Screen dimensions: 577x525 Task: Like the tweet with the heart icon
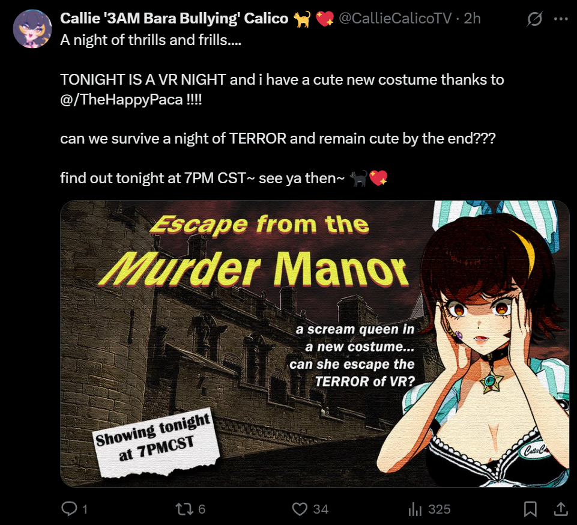point(300,509)
